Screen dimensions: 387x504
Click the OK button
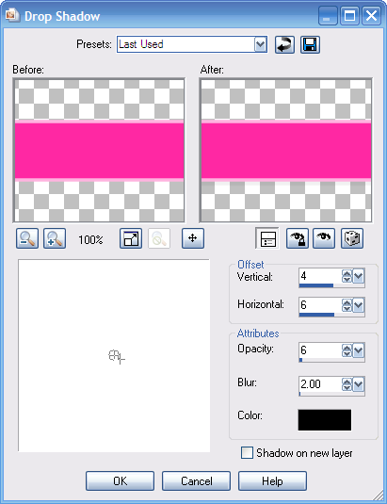point(121,481)
